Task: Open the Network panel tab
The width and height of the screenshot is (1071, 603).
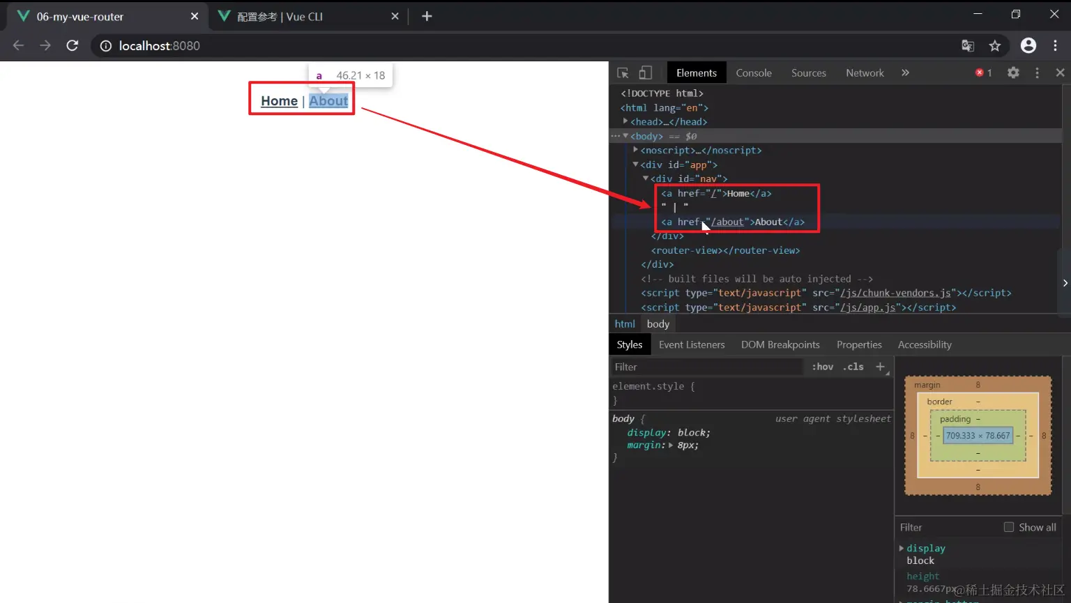Action: click(x=865, y=72)
